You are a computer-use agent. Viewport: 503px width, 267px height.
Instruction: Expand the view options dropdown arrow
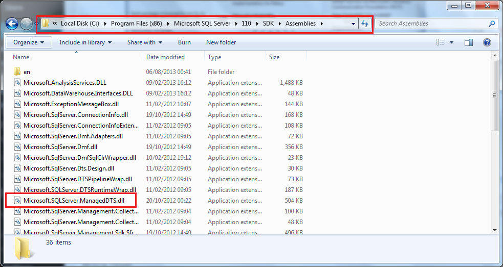pyautogui.click(x=452, y=42)
